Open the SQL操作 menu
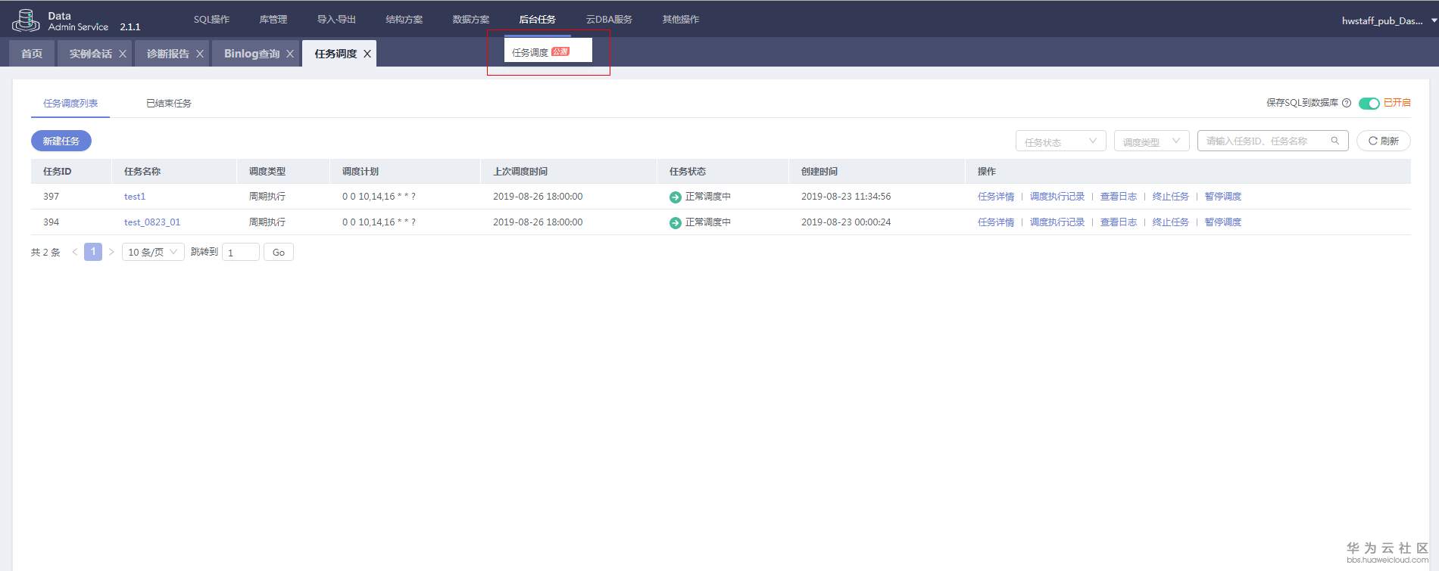Viewport: 1439px width, 571px height. click(211, 20)
